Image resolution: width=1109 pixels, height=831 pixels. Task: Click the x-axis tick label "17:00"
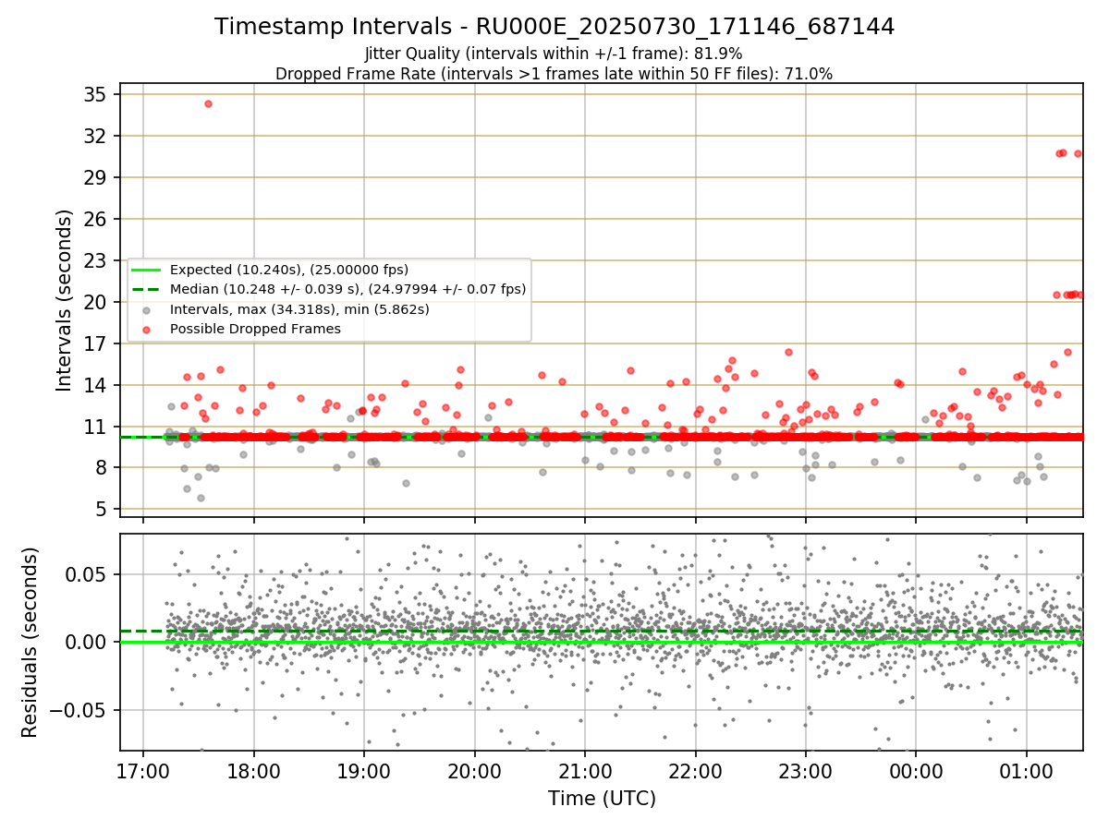[x=143, y=770]
